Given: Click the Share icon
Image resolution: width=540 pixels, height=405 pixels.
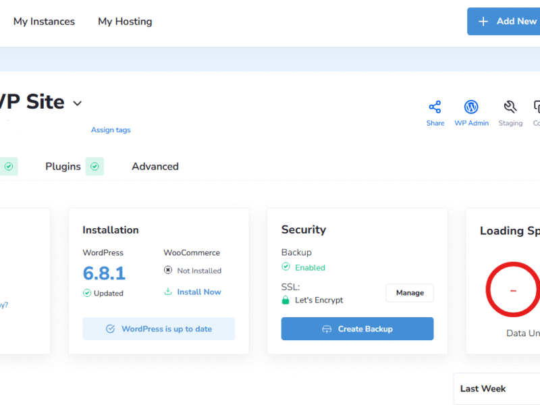Looking at the screenshot, I should (x=435, y=107).
